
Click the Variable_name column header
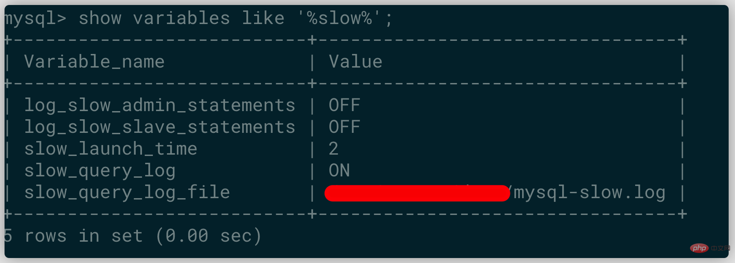94,62
